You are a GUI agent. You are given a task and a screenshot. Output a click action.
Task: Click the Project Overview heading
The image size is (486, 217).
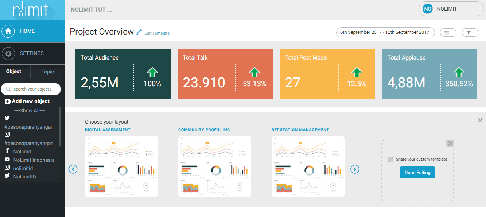[102, 32]
